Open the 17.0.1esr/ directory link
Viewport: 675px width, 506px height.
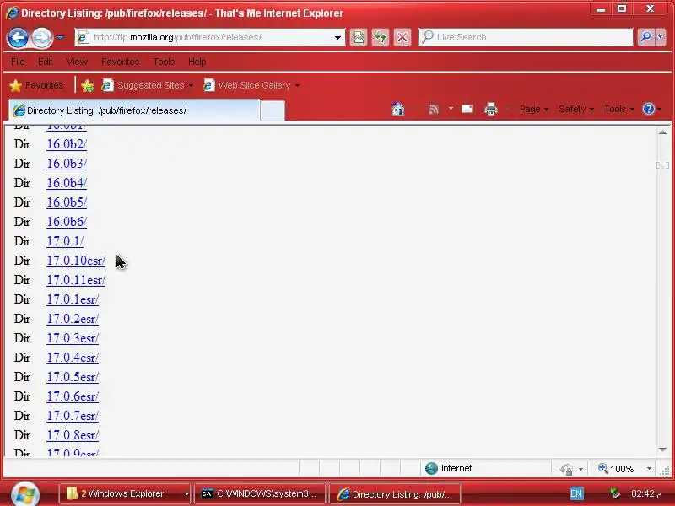coord(73,299)
